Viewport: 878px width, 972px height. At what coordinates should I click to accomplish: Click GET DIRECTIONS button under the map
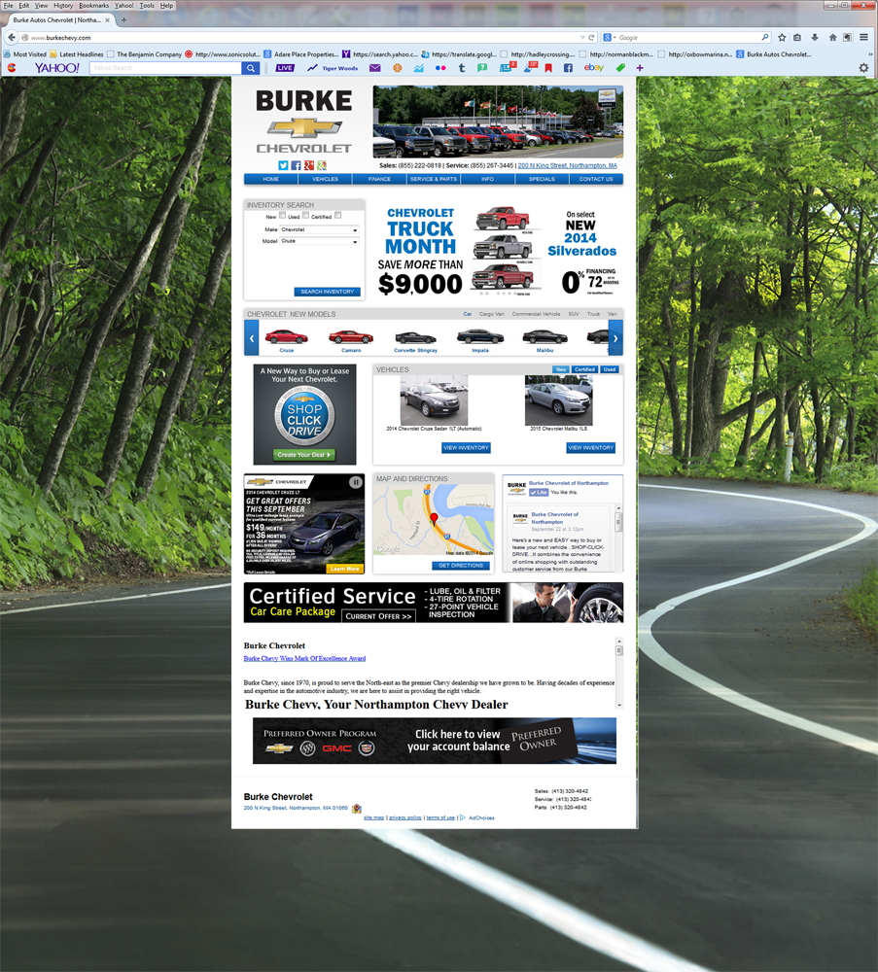click(x=460, y=566)
